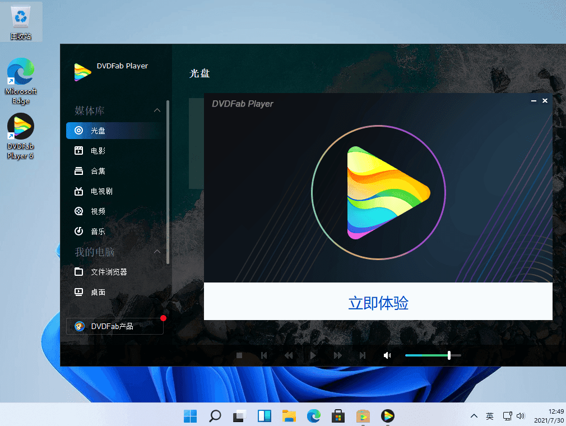Collapse the 媒体库 section chevron
566x426 pixels.
(157, 110)
